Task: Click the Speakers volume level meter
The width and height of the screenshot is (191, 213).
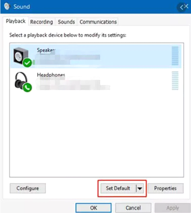Action: (175, 56)
